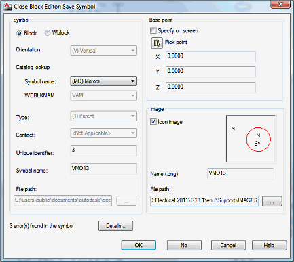294x262 pixels.
Task: Open the (MO) Motors symbol name dropdown
Action: pos(103,81)
